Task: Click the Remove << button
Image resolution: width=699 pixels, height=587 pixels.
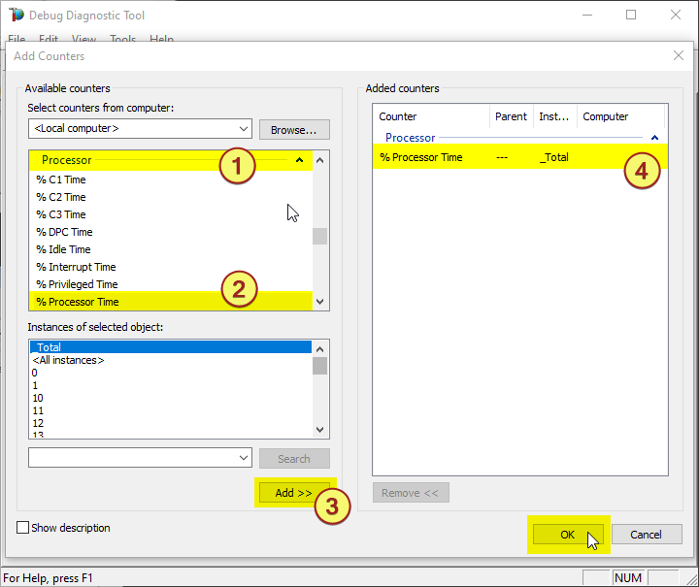Action: 411,493
